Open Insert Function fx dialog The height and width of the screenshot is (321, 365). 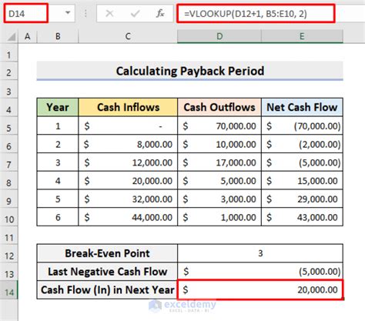click(160, 13)
